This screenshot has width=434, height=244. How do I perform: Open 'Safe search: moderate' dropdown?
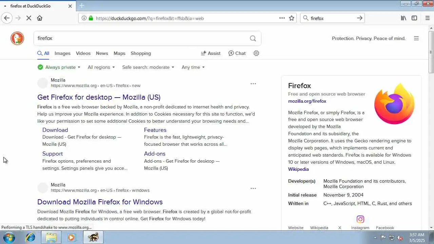click(x=148, y=67)
